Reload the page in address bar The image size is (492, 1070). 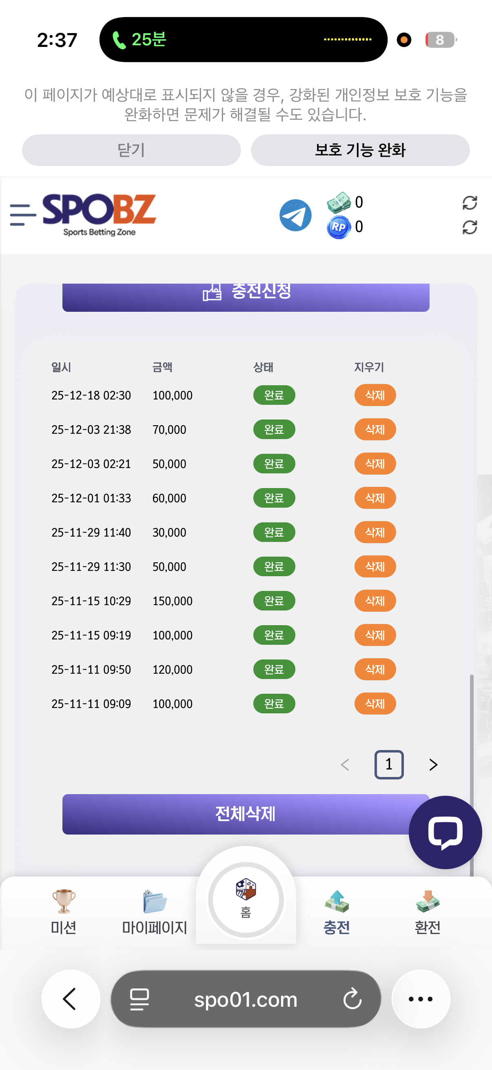click(352, 999)
